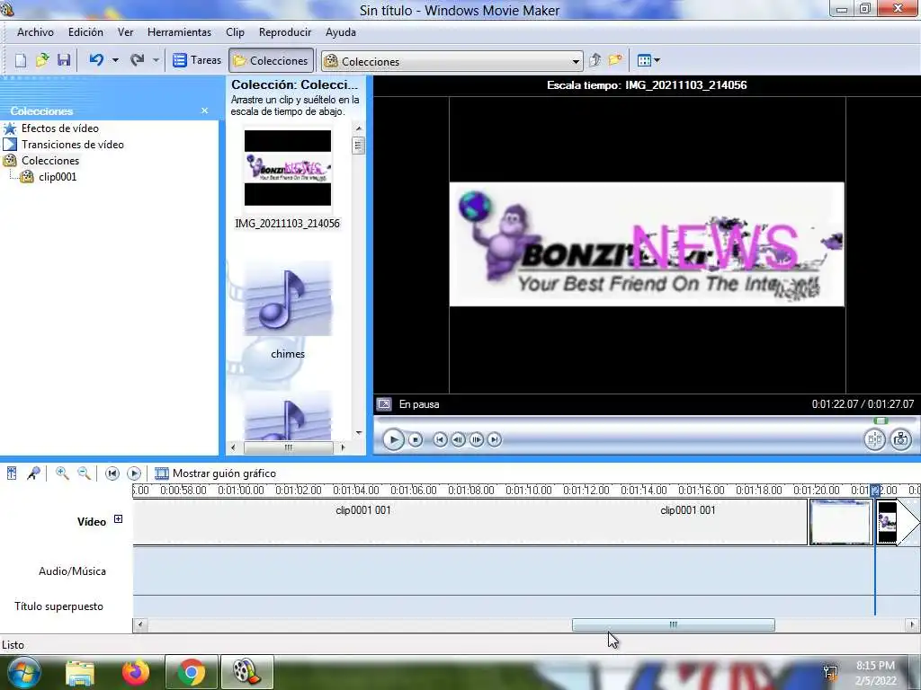This screenshot has height=690, width=921.
Task: Zoom out on the timeline
Action: click(85, 473)
